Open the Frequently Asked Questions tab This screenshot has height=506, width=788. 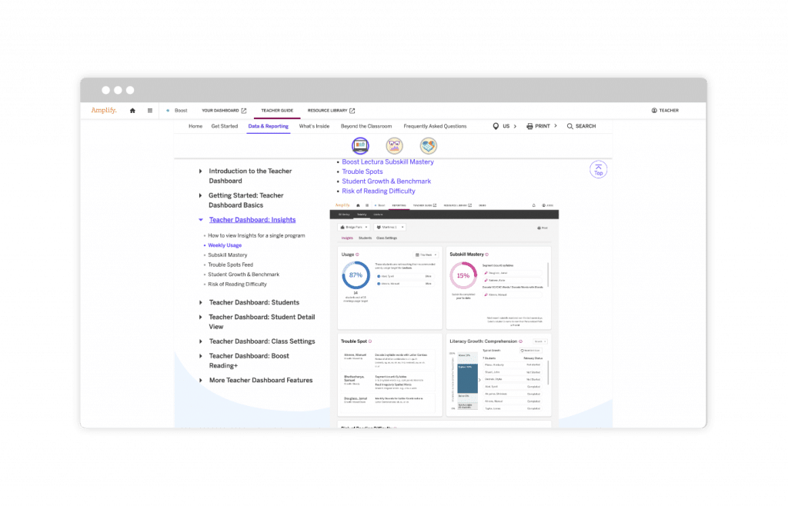click(435, 126)
